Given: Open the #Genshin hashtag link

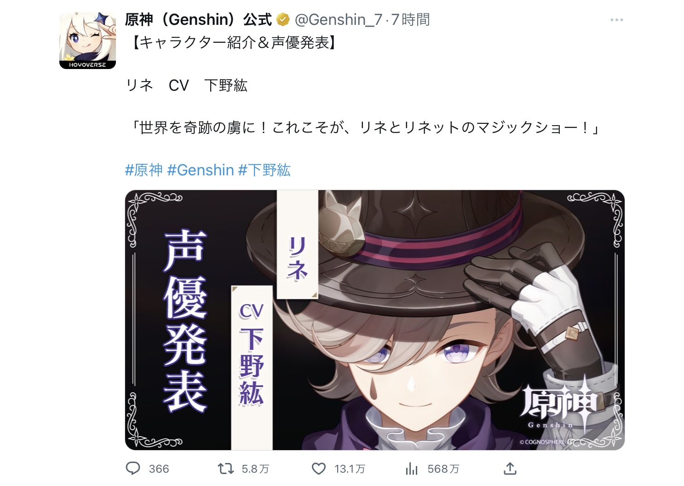Looking at the screenshot, I should [201, 170].
